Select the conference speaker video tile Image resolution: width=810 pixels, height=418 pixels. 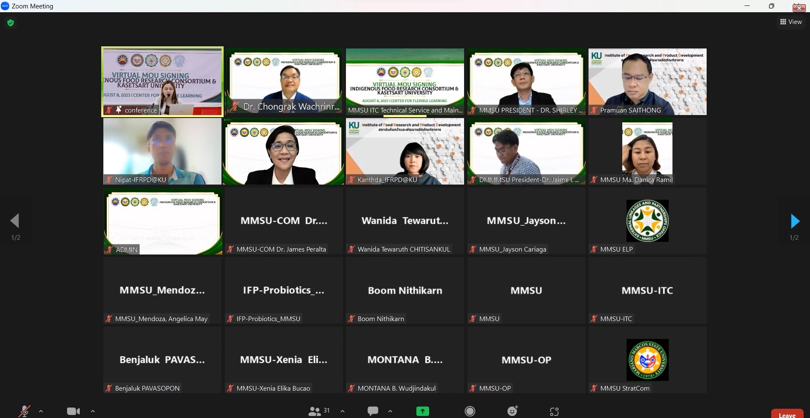pos(162,81)
